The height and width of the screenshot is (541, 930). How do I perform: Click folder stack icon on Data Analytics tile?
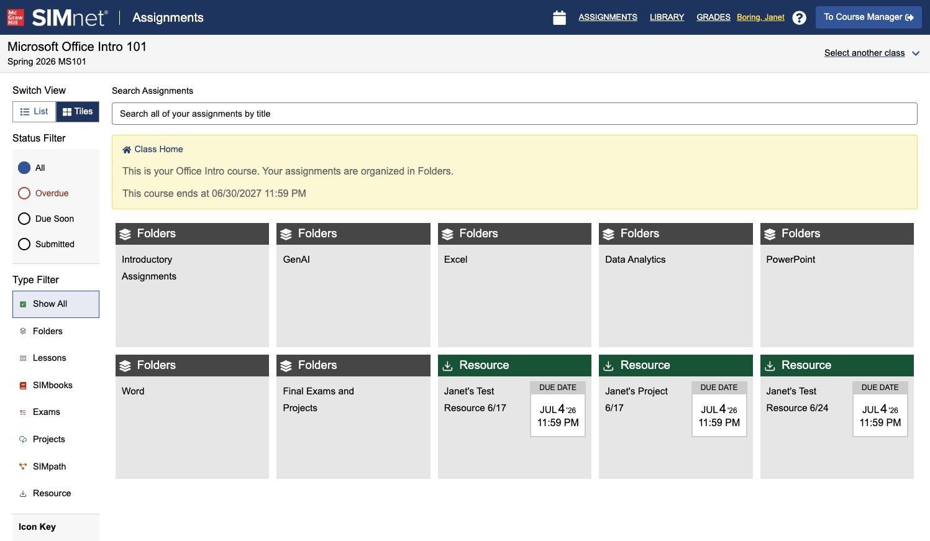point(609,234)
